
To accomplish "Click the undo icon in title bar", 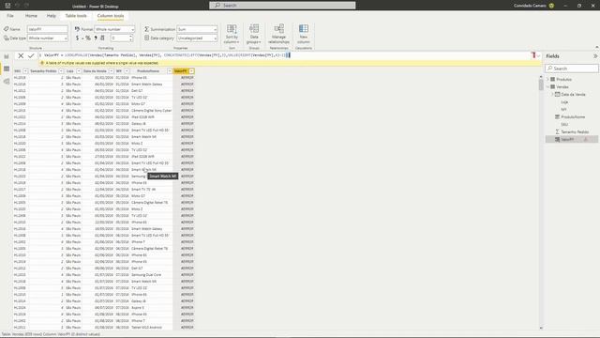I will pos(17,6).
